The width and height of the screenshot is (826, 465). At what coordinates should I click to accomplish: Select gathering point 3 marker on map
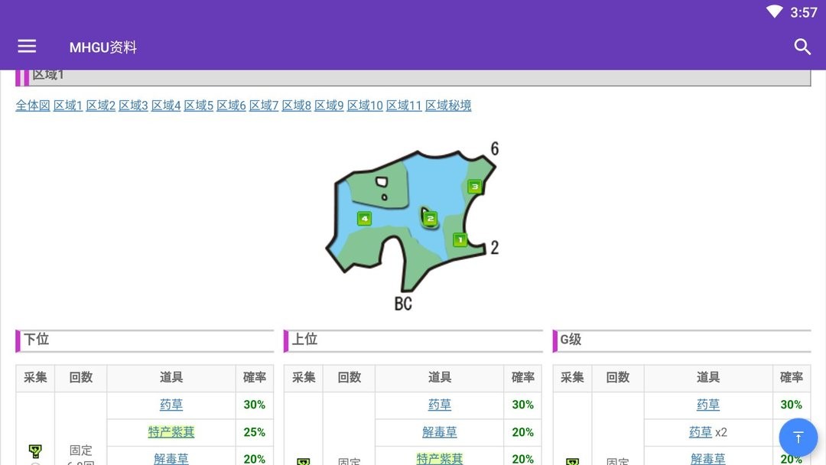click(x=474, y=186)
